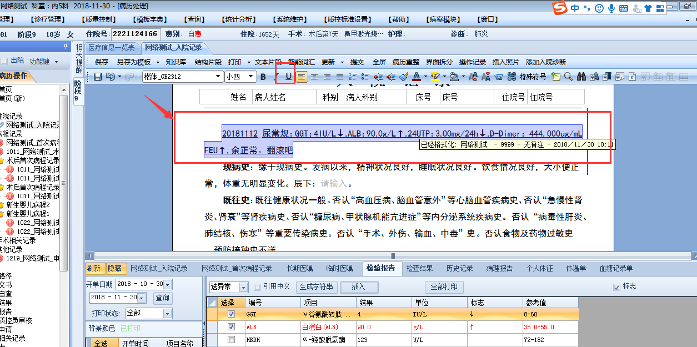Apply numbered list icon
The width and height of the screenshot is (697, 347).
353,77
